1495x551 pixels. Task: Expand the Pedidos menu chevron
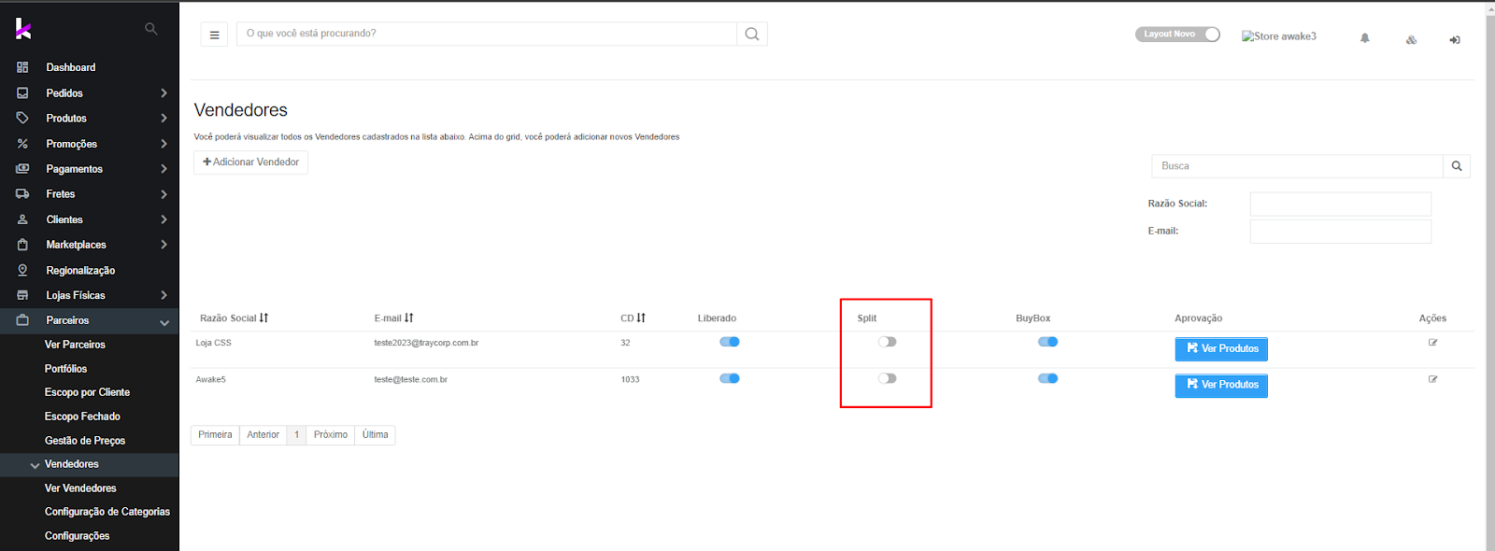click(x=164, y=93)
